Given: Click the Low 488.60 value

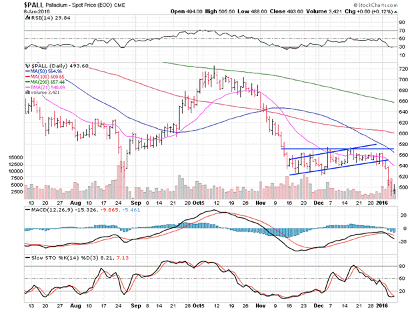Looking at the screenshot, I should (252, 12).
